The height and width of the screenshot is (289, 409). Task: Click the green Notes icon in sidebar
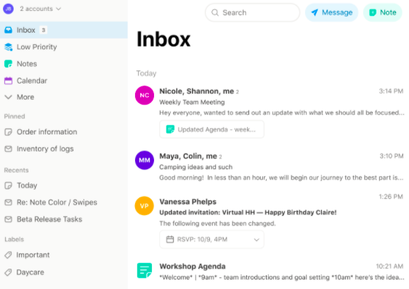[8, 64]
